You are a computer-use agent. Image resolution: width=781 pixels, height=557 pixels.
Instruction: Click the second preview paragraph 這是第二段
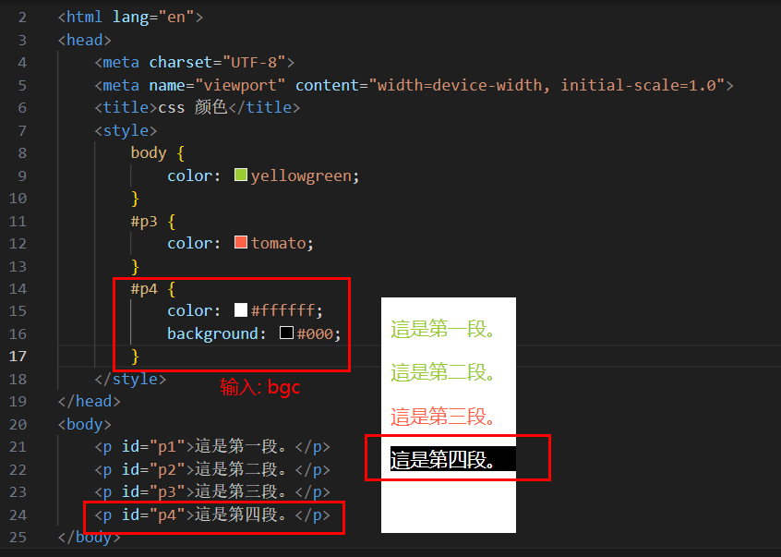(x=443, y=372)
